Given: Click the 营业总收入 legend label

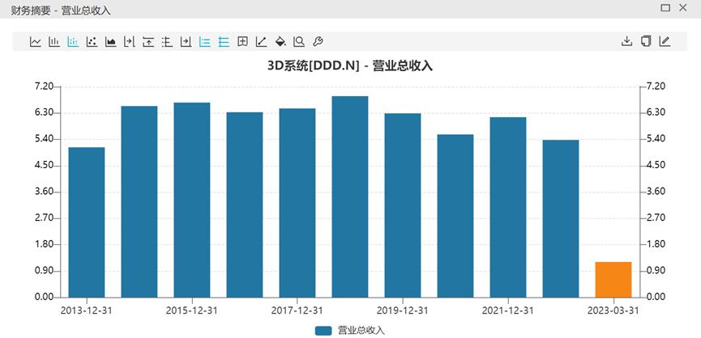Looking at the screenshot, I should (361, 331).
